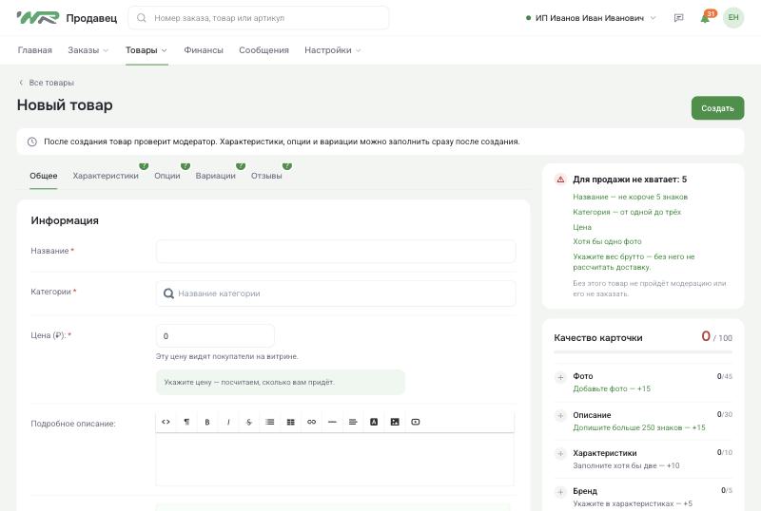Click the Добавьте фото — +15 link
The width and height of the screenshot is (761, 511).
612,388
